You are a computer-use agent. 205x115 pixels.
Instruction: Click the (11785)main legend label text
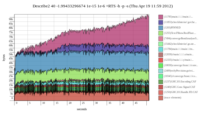tap(178, 17)
